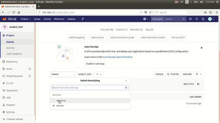Screen dimensions: 220x123
Task: Click the Set up CI/CD button
Action: click(178, 37)
